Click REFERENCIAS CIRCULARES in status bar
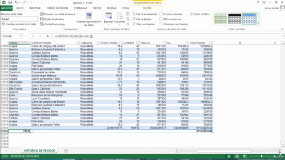This screenshot has height=160, width=285. pyautogui.click(x=25, y=156)
